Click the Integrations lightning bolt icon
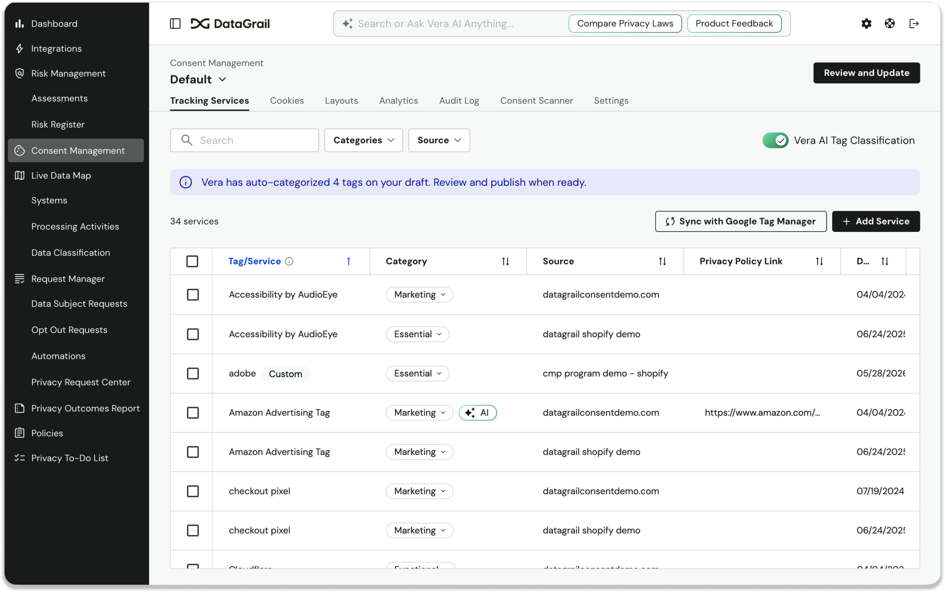This screenshot has height=592, width=945. pyautogui.click(x=20, y=48)
